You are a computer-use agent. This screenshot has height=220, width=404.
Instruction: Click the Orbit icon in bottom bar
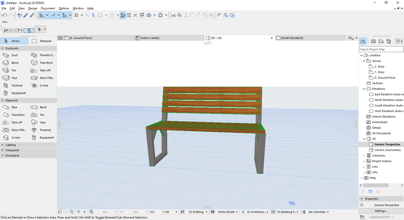(79, 212)
